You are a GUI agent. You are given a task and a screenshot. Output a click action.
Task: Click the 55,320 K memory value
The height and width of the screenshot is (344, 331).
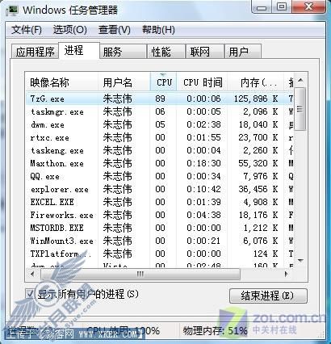(258, 163)
